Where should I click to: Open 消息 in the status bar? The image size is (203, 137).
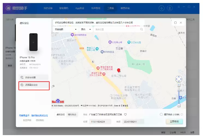click(192, 132)
